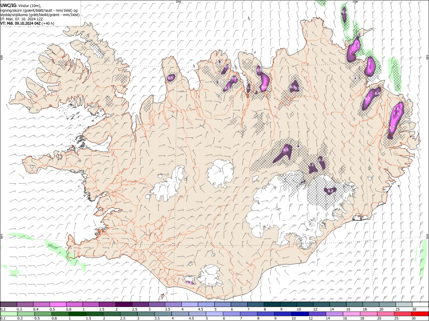Pick upper legend swatch labeled 1.5
The image size is (429, 321).
(107, 304)
